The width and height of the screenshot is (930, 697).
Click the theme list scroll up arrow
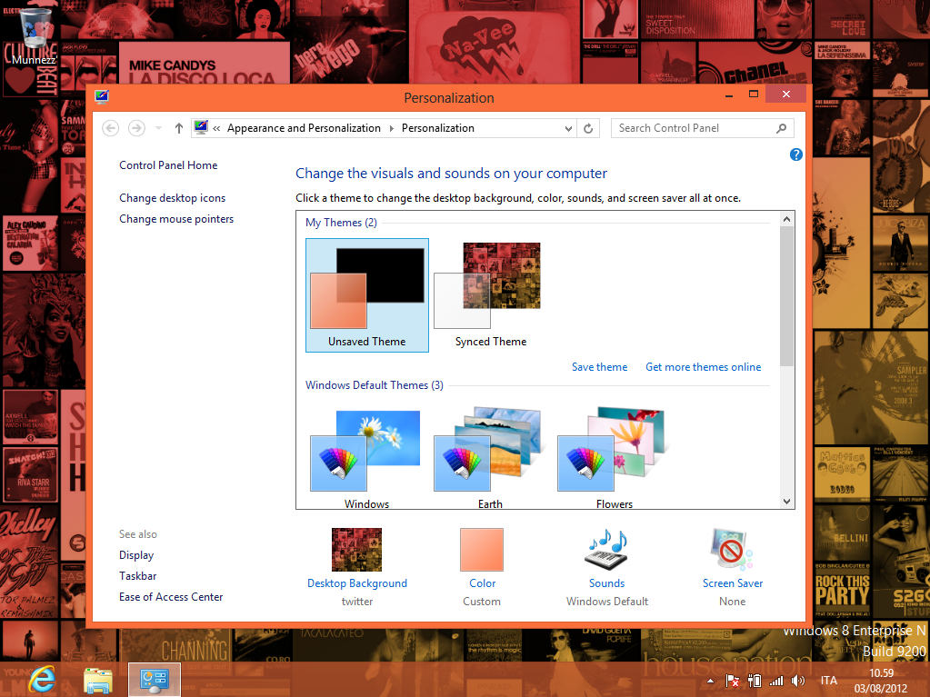787,219
